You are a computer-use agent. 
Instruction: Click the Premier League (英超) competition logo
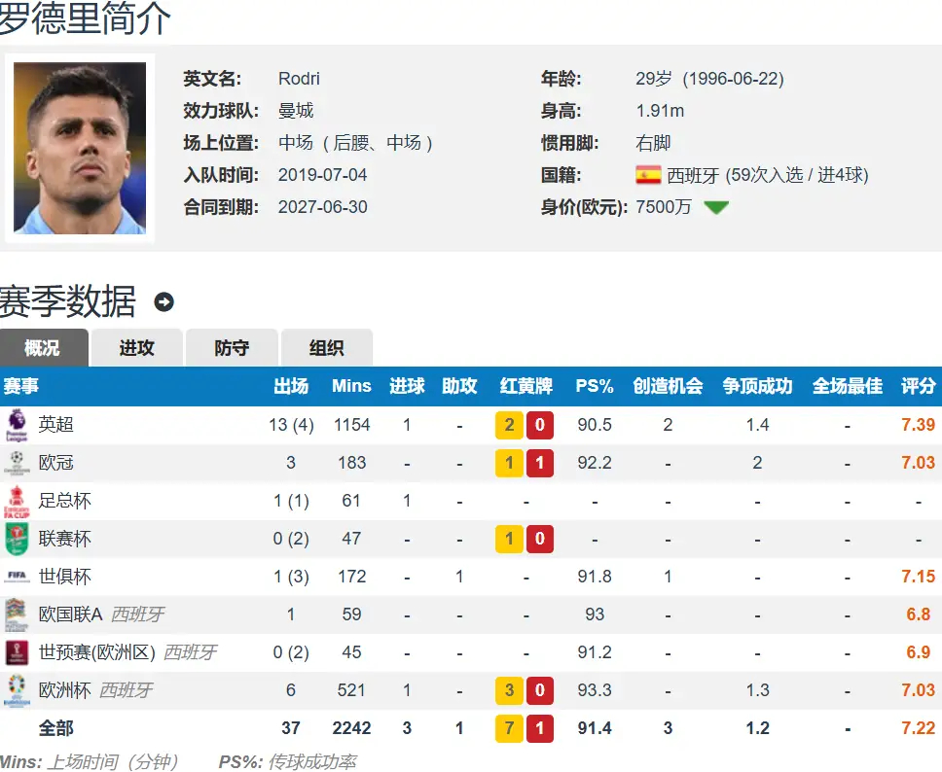tap(18, 424)
